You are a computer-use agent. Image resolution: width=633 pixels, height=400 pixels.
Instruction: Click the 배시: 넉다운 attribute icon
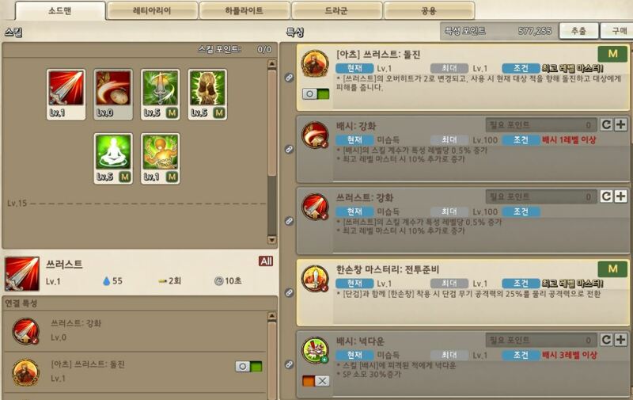point(314,350)
